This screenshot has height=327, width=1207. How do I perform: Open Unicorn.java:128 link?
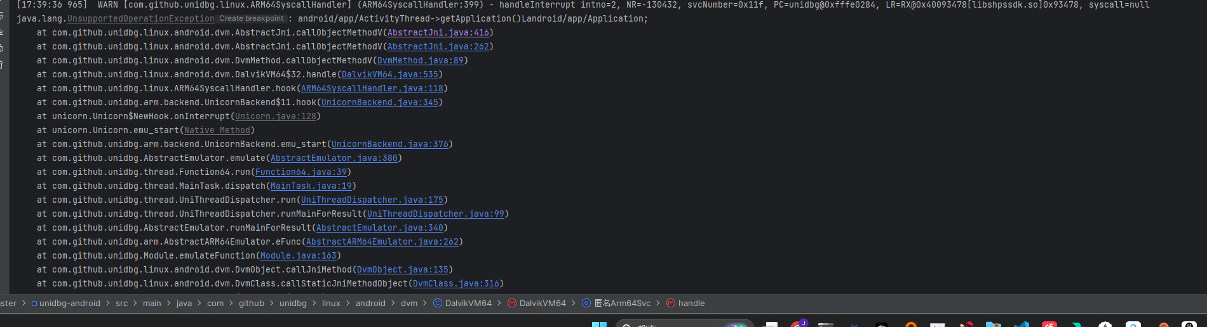[x=276, y=117]
